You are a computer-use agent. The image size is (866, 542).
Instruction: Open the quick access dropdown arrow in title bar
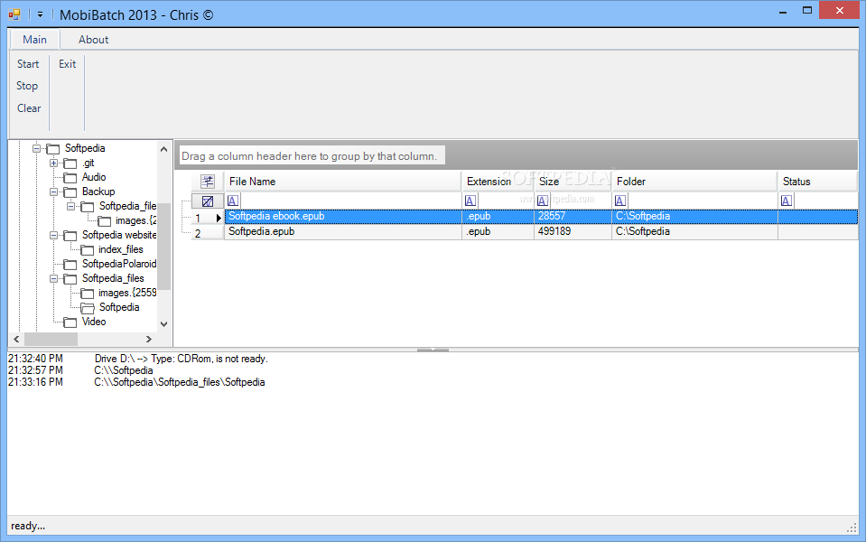click(41, 15)
